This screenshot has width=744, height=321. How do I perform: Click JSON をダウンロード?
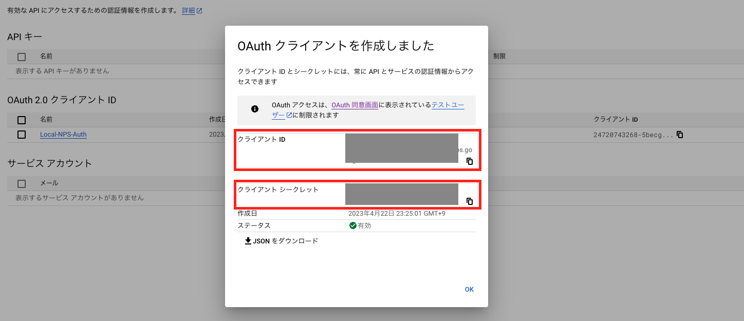coord(284,240)
